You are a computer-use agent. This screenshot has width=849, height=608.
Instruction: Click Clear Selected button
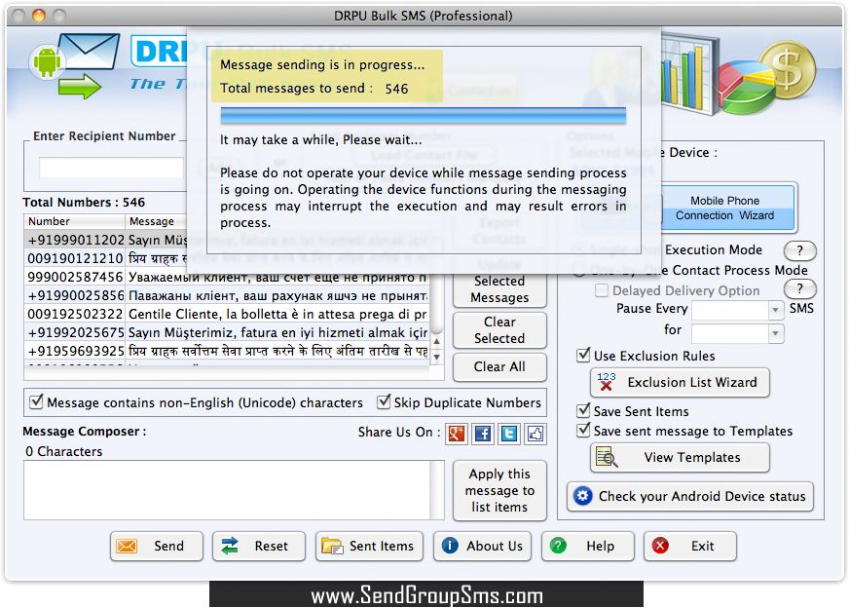pyautogui.click(x=499, y=330)
